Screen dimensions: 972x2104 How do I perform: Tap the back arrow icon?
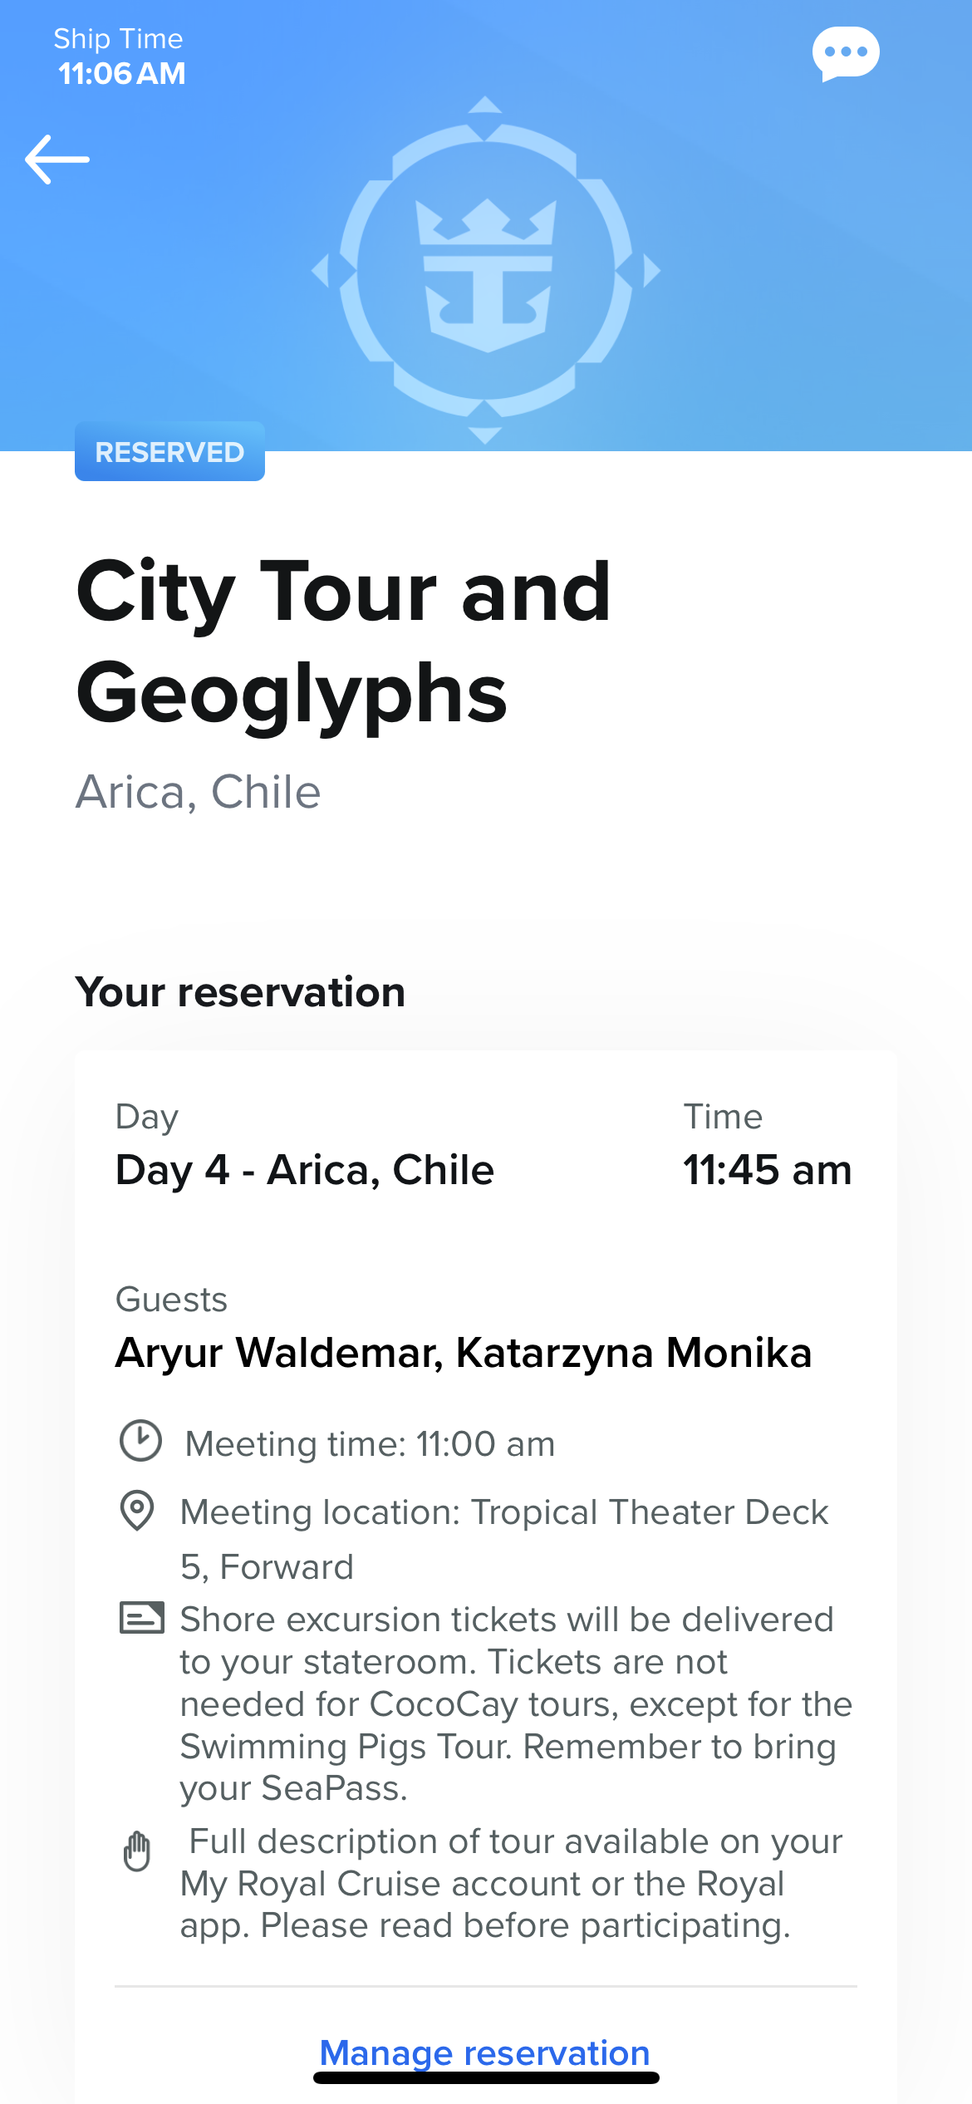pos(57,159)
